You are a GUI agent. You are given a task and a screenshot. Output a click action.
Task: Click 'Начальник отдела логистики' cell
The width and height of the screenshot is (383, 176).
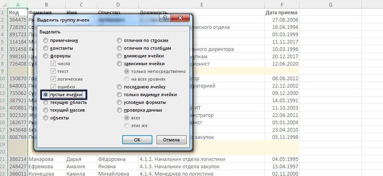[202, 159]
